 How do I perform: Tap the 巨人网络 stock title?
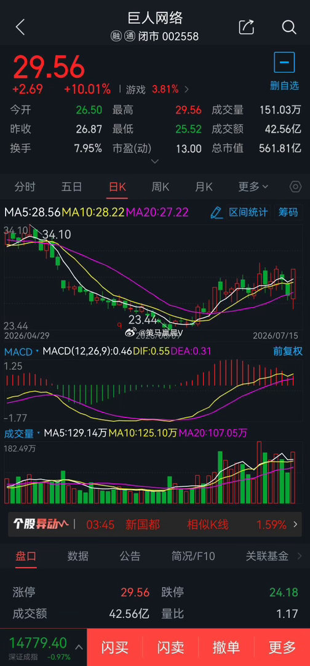pos(155,18)
